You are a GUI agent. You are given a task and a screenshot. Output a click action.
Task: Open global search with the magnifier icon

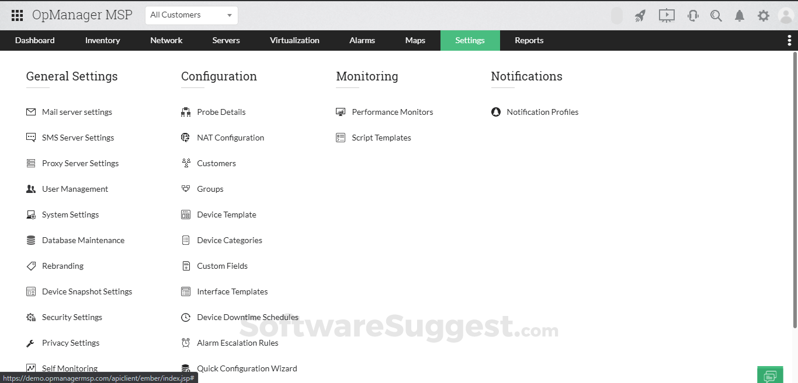716,16
